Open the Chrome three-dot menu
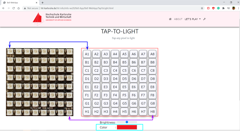The width and height of the screenshot is (240, 132). pyautogui.click(x=238, y=8)
